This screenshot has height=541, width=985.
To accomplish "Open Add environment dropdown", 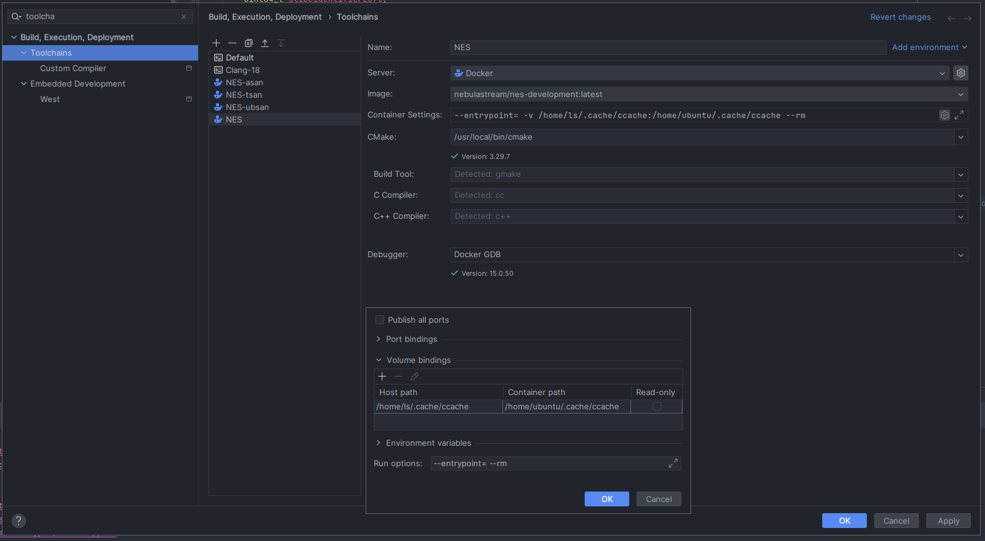I will coord(929,47).
